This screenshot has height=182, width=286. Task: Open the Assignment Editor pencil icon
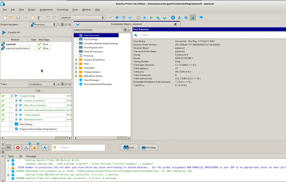tap(111, 18)
